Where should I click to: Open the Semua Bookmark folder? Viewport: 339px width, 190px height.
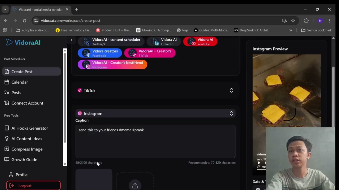click(316, 30)
